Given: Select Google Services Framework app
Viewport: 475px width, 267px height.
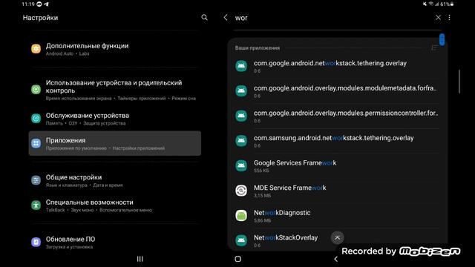Looking at the screenshot, I should click(337, 166).
